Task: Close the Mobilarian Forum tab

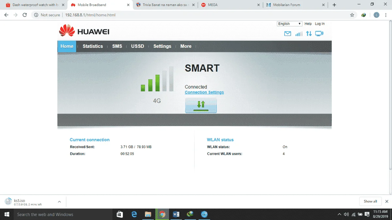Action: (323, 5)
